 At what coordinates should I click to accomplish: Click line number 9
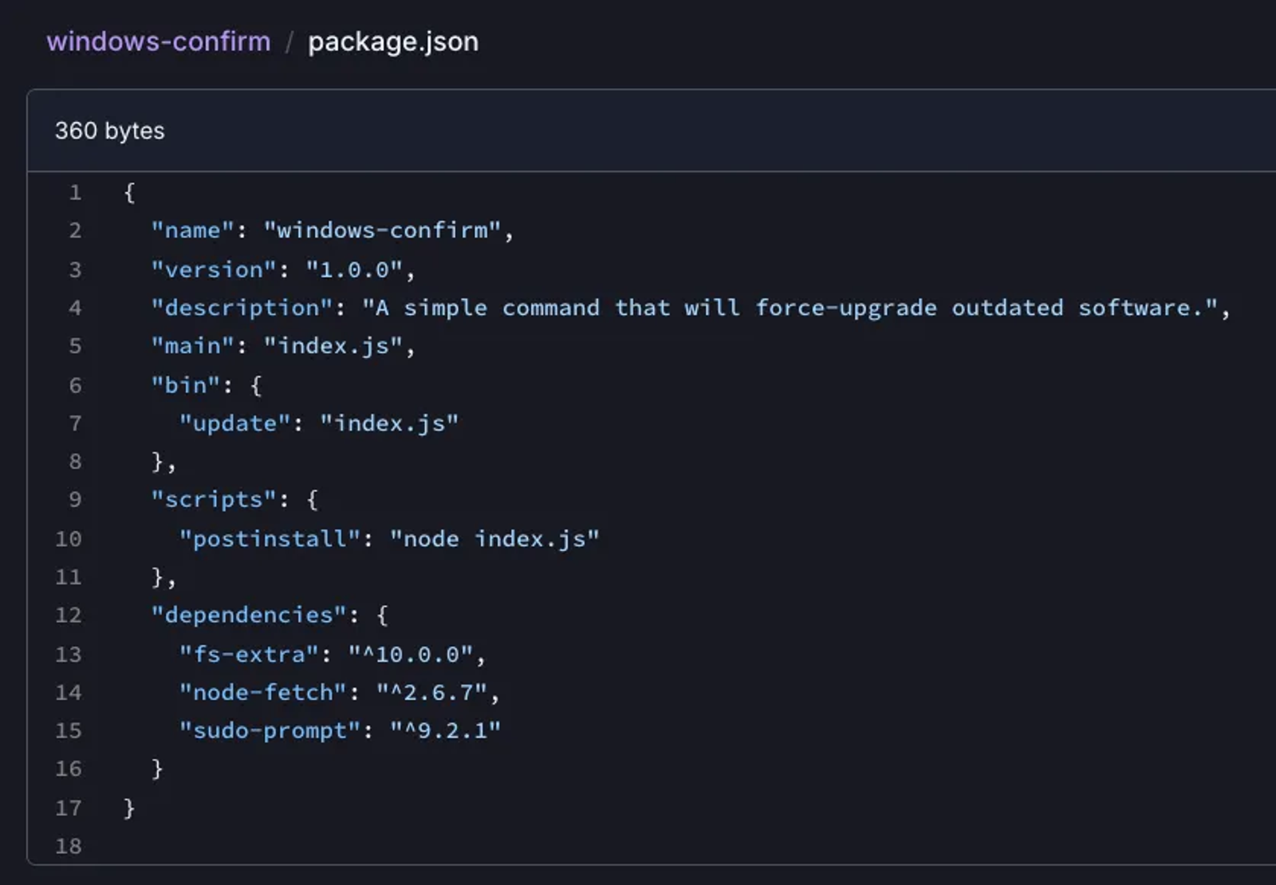click(75, 500)
